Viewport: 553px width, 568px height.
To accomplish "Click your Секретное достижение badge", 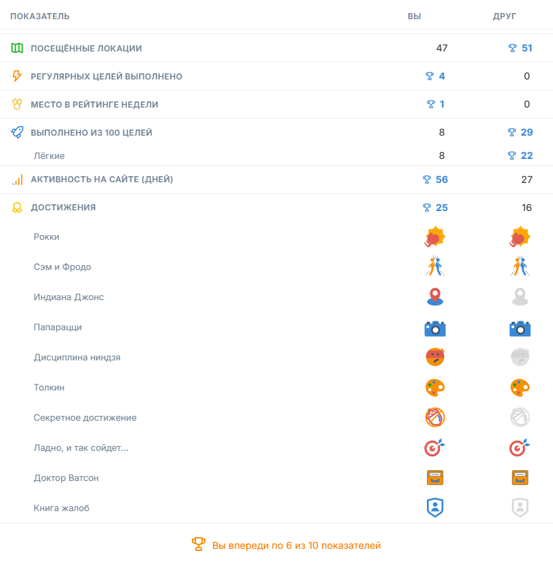I will 435,417.
